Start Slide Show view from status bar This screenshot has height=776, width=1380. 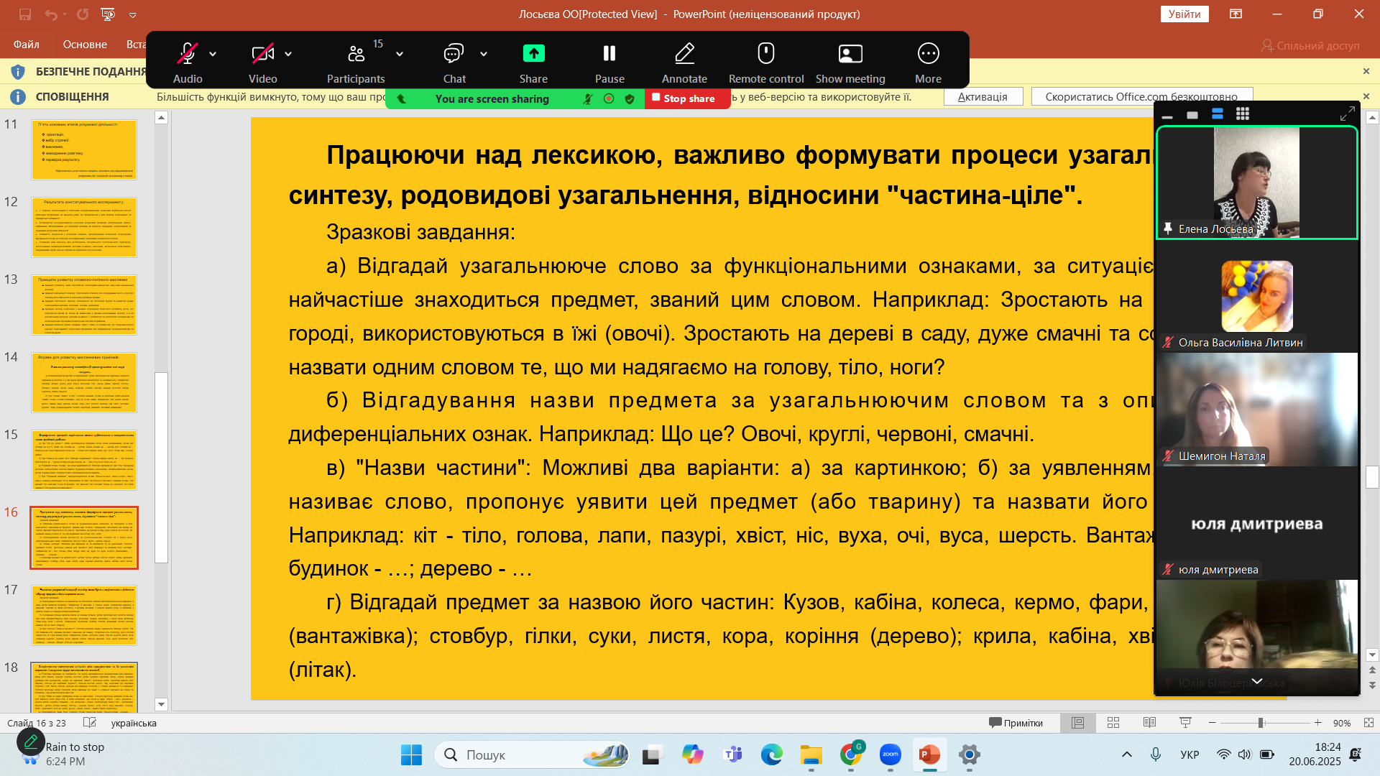tap(1185, 723)
